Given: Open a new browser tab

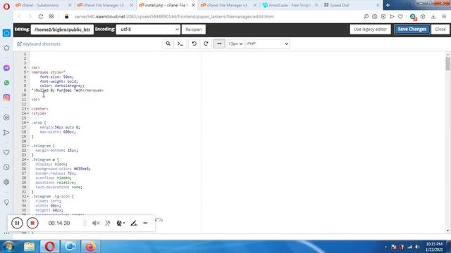Looking at the screenshot, I should tap(388, 5).
